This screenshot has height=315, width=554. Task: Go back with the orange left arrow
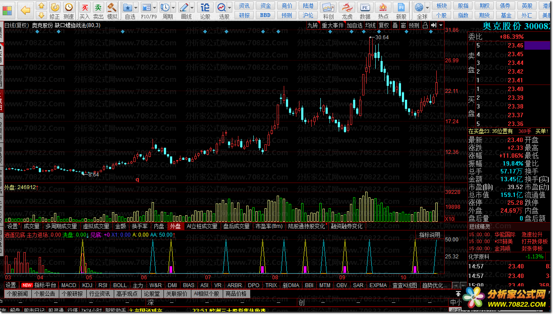click(26, 10)
